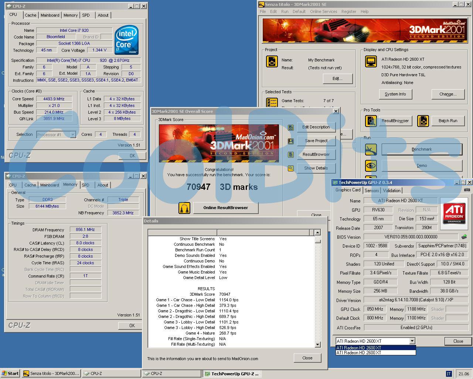The width and height of the screenshot is (473, 379).
Task: Click the Demo eye icon in Run section
Action: pyautogui.click(x=371, y=165)
